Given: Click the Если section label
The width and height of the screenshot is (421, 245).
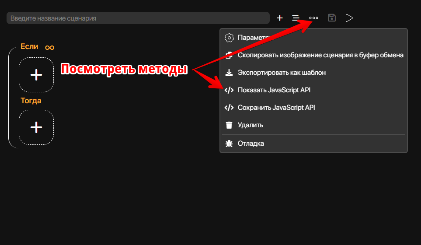Looking at the screenshot, I should click(30, 47).
